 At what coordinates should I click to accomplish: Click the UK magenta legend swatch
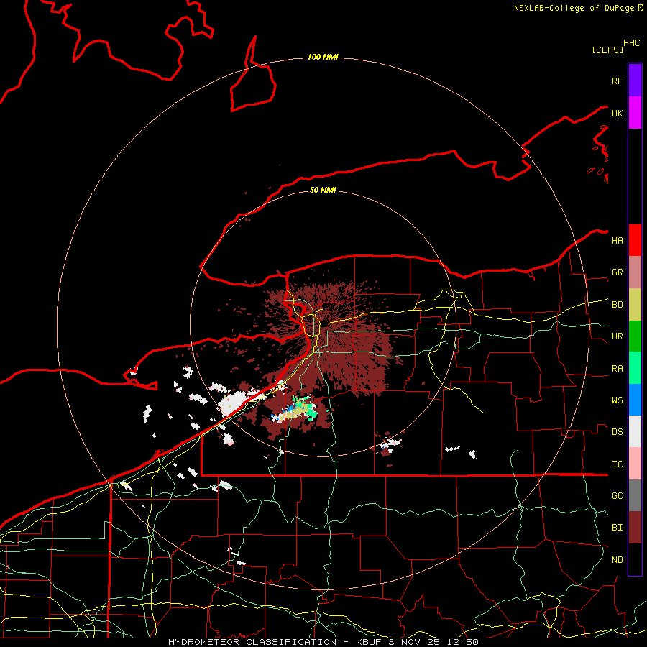tap(635, 113)
